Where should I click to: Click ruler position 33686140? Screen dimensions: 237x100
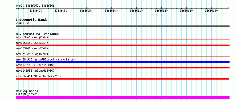point(211,11)
